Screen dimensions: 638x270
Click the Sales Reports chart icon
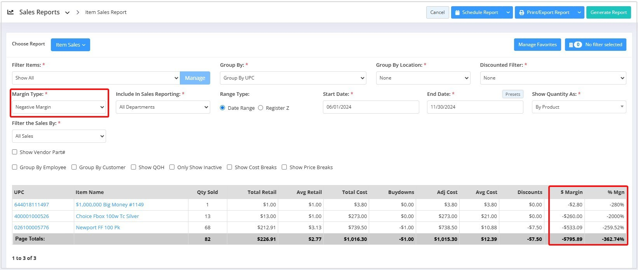coord(10,12)
